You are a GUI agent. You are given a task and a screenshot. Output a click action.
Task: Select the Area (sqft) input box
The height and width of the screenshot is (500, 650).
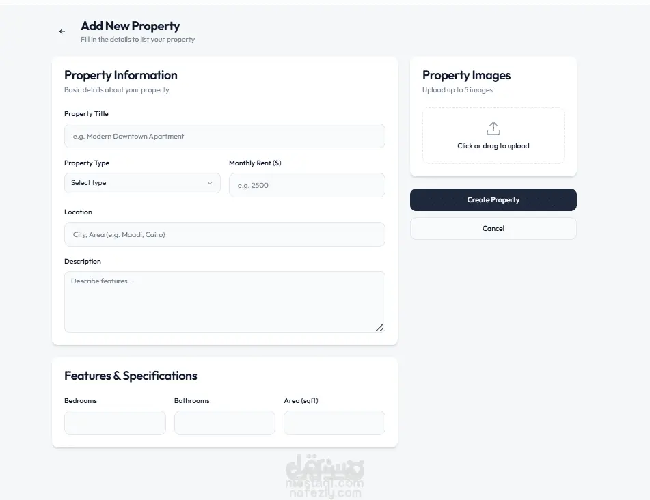[334, 423]
